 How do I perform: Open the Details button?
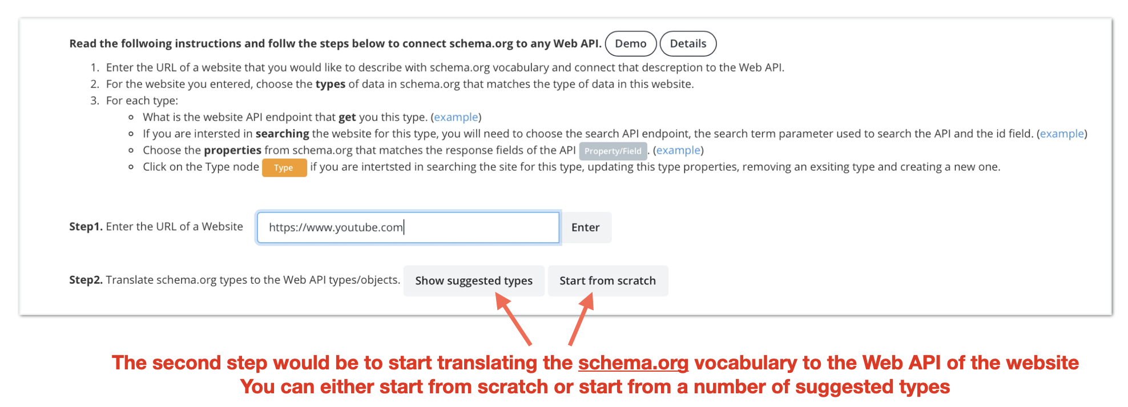tap(688, 44)
